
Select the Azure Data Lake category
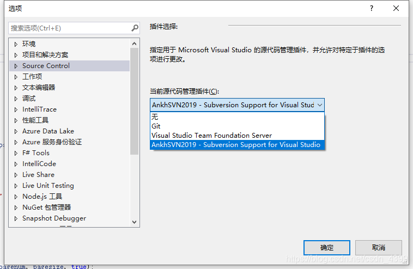pyautogui.click(x=48, y=131)
